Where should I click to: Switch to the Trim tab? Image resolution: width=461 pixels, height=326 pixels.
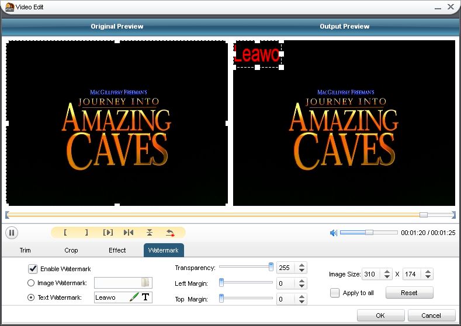[25, 250]
